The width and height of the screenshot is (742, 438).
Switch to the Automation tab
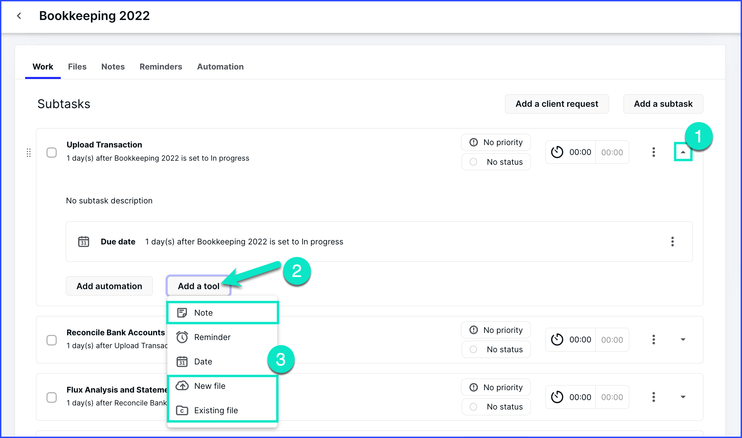pos(220,67)
